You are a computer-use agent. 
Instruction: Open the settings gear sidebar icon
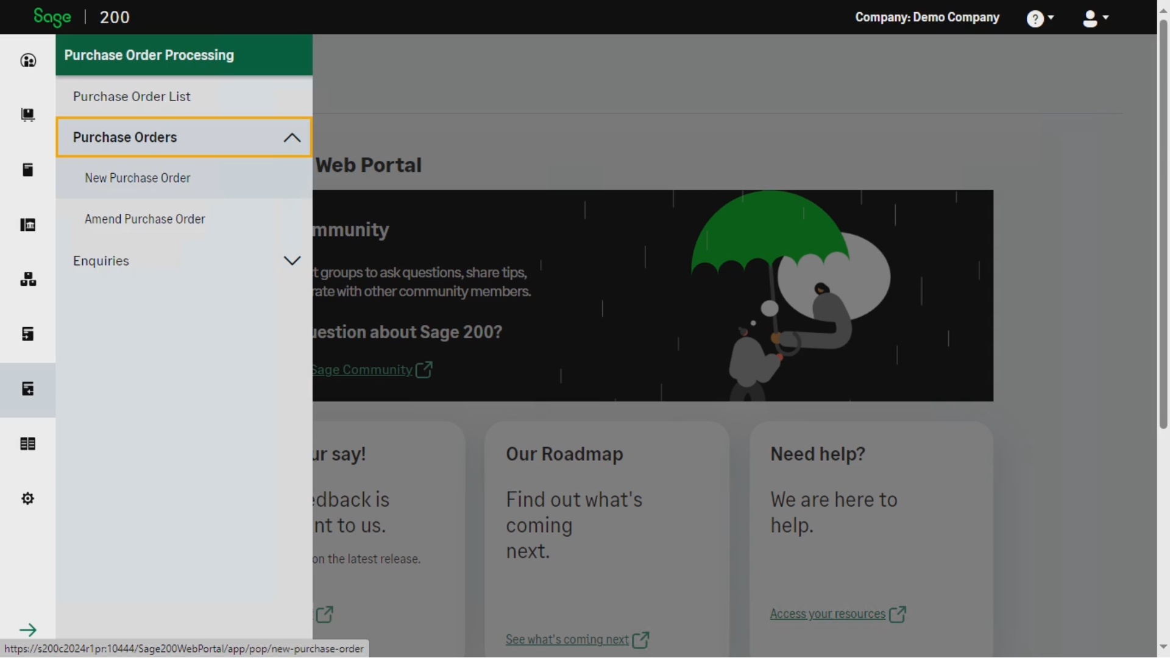point(28,498)
